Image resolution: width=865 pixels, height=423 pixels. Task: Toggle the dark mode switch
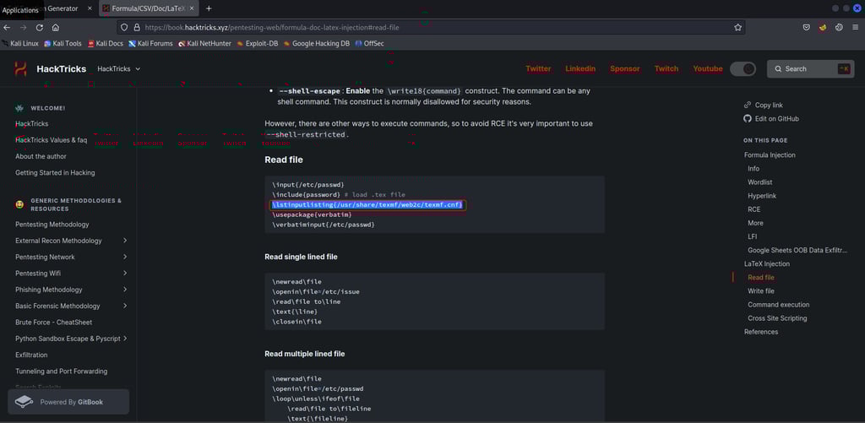(x=743, y=69)
